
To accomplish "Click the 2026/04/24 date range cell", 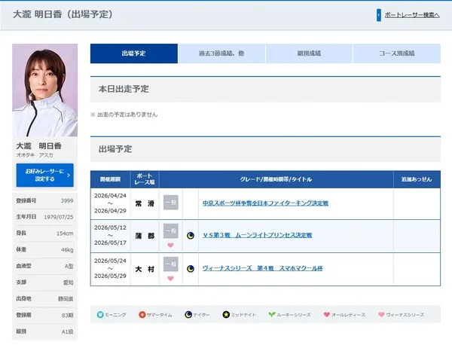I will (x=111, y=203).
